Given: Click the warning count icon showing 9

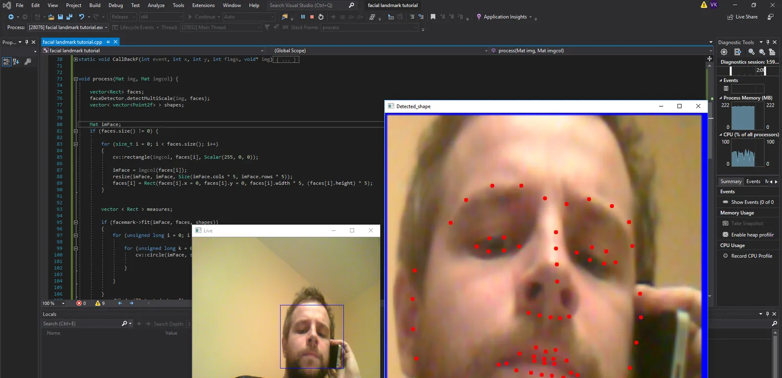Looking at the screenshot, I should tap(98, 303).
